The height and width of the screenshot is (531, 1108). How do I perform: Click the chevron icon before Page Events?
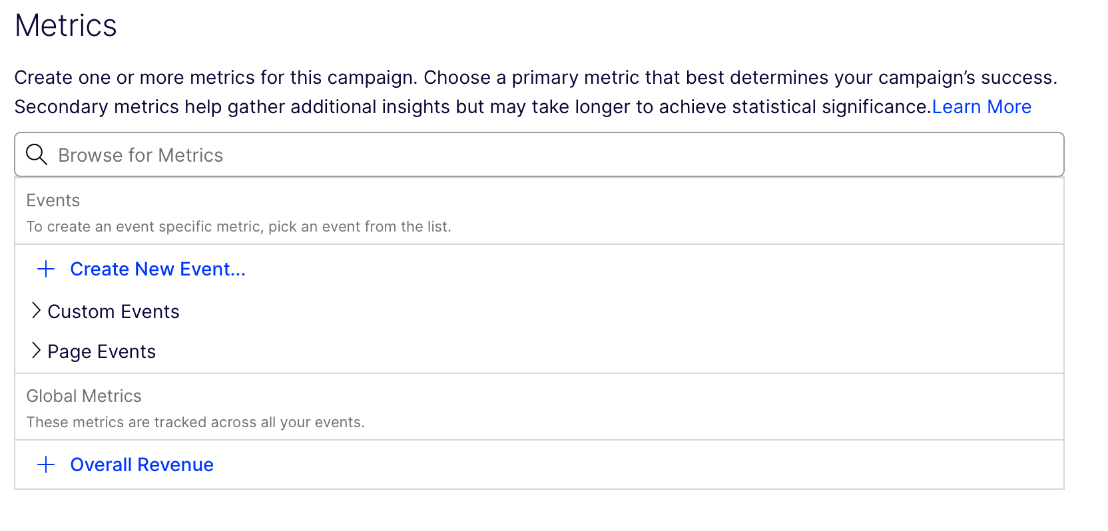click(x=37, y=351)
